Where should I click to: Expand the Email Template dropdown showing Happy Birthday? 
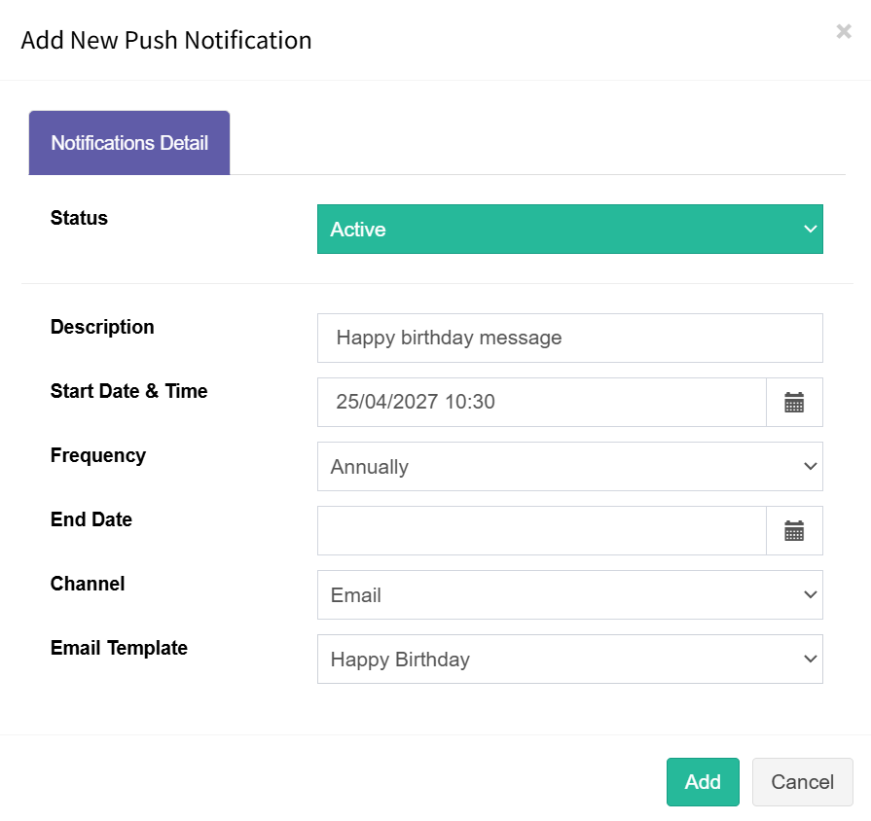tap(570, 659)
